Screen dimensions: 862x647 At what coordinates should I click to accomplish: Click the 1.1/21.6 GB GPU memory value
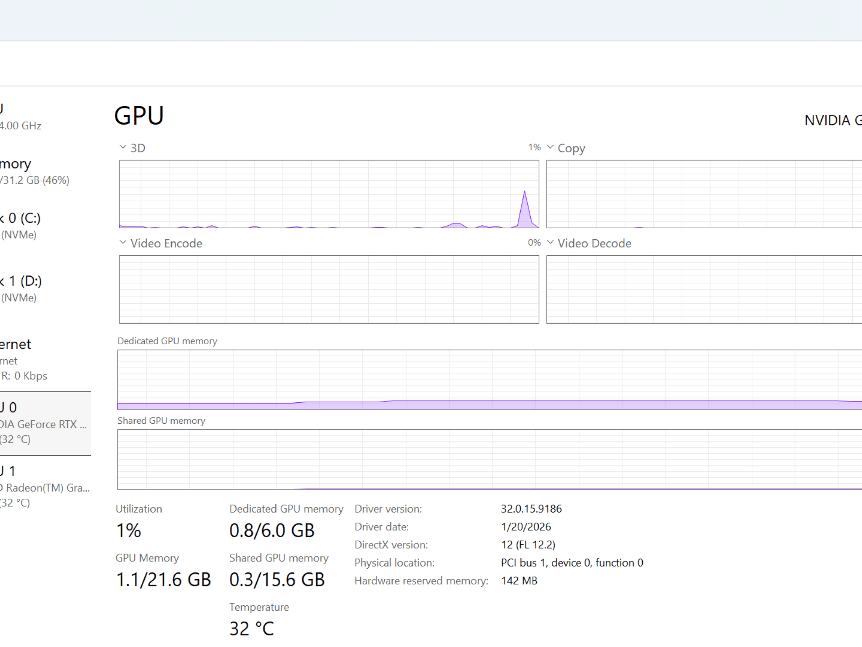163,580
